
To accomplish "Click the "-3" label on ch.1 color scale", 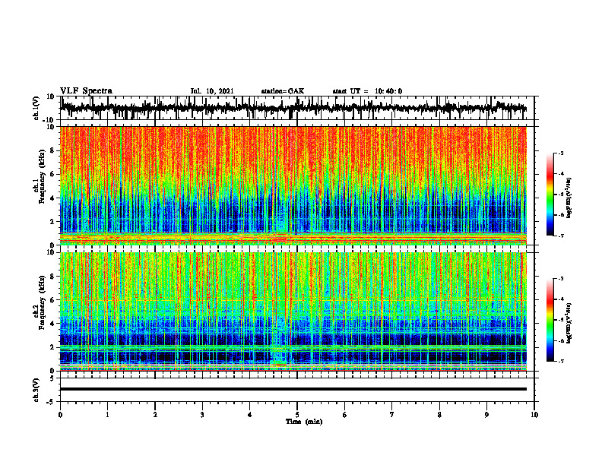I will coord(561,153).
